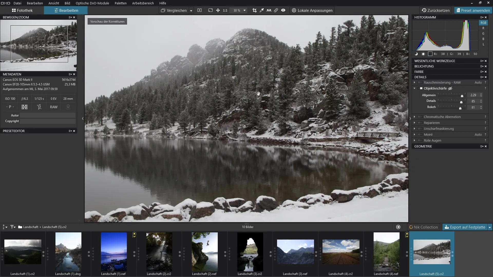Click the Vergleichen button
493x277 pixels.
[174, 11]
